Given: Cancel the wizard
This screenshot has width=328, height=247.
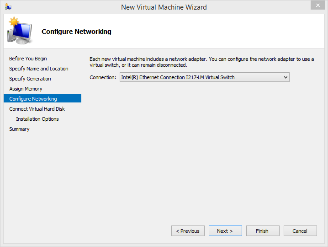Looking at the screenshot, I should [300, 231].
